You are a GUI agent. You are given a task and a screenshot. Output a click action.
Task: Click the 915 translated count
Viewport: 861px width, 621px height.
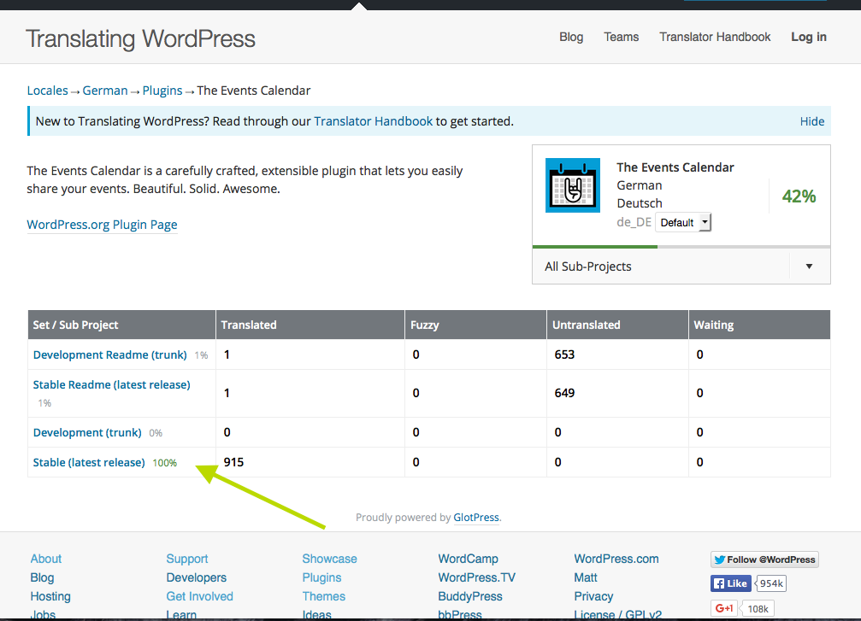pyautogui.click(x=233, y=462)
